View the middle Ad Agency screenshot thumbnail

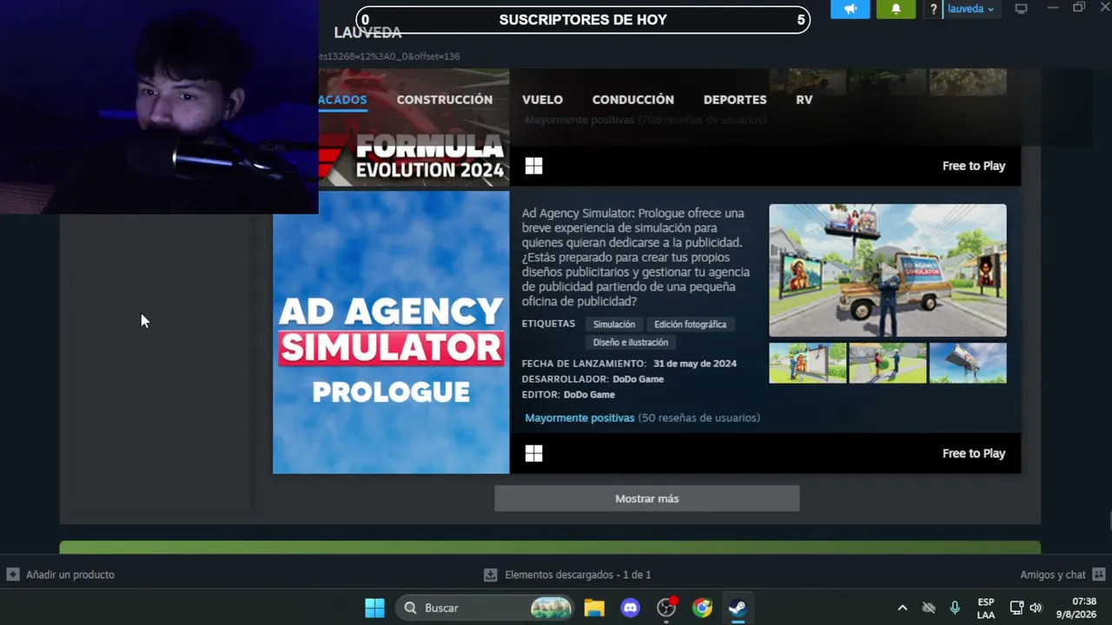(x=888, y=363)
